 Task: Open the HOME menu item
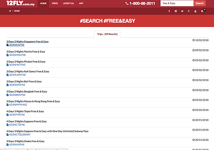[43, 3]
